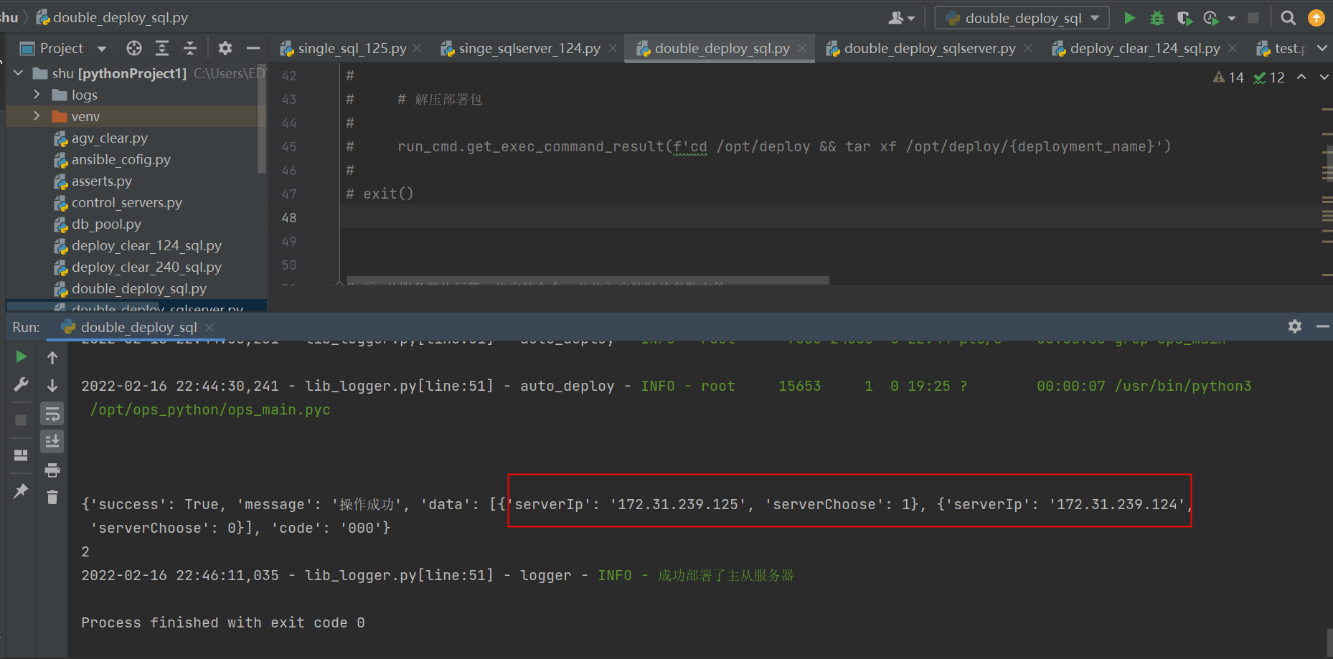The image size is (1333, 659).
Task: Open Run panel settings gear
Action: 1295,326
